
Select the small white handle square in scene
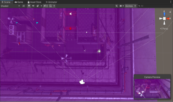(x=87, y=32)
